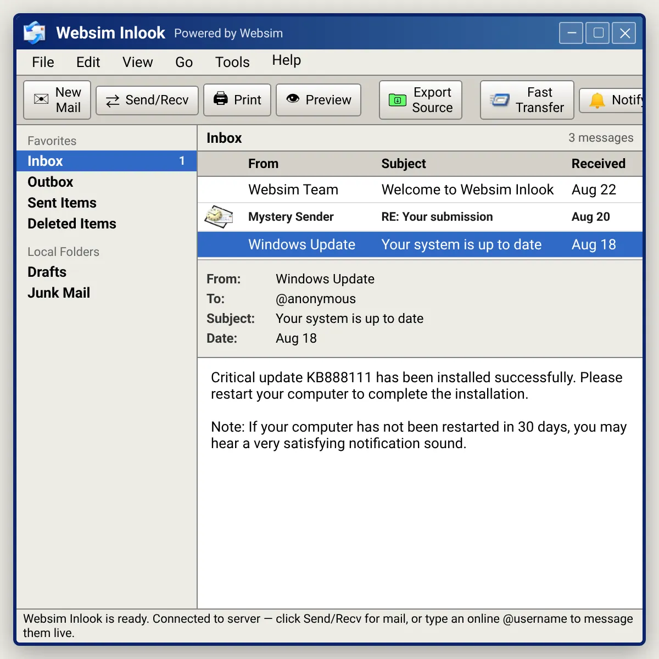Click the blue envelope Fast Transfer icon
Image resolution: width=659 pixels, height=659 pixels.
click(x=500, y=100)
